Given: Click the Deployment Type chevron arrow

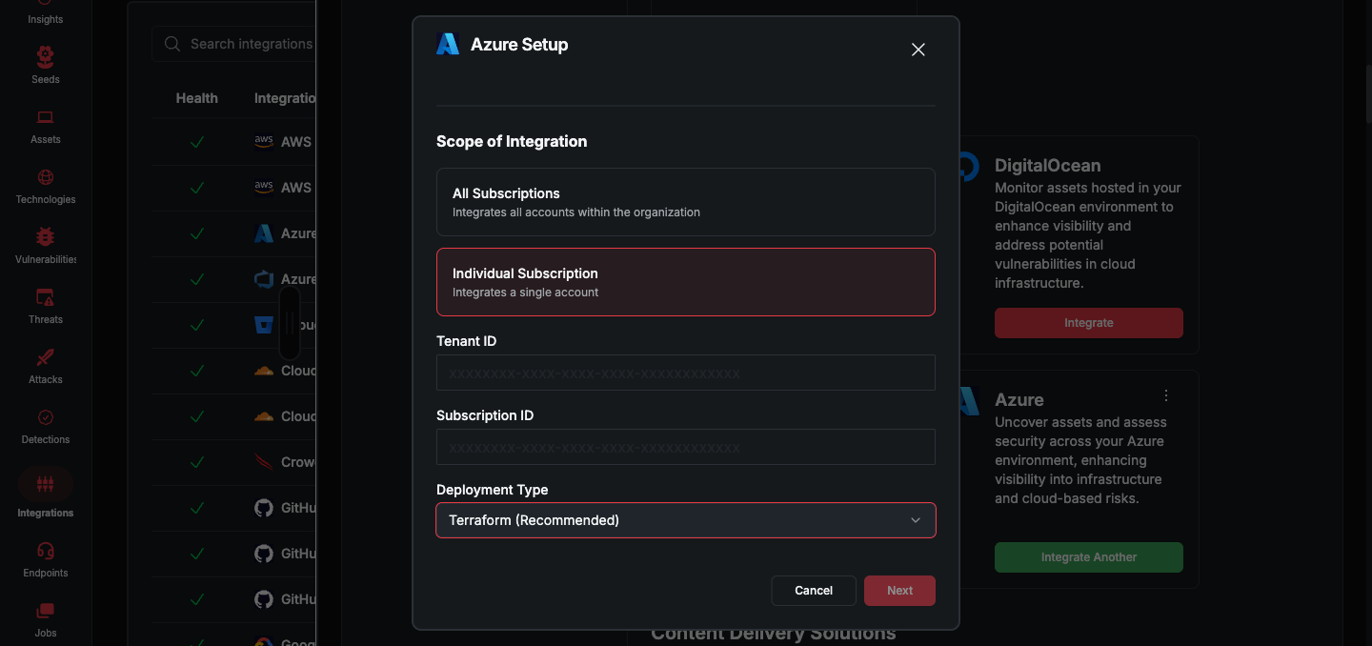Looking at the screenshot, I should 916,520.
